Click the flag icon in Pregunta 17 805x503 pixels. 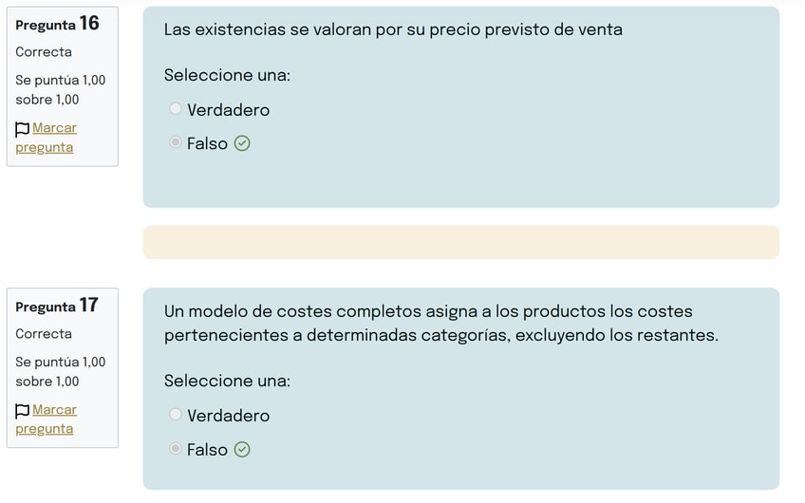[x=23, y=411]
